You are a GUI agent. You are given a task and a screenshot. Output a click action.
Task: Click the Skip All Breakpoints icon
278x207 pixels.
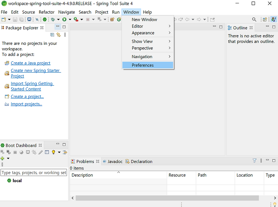click(x=37, y=20)
